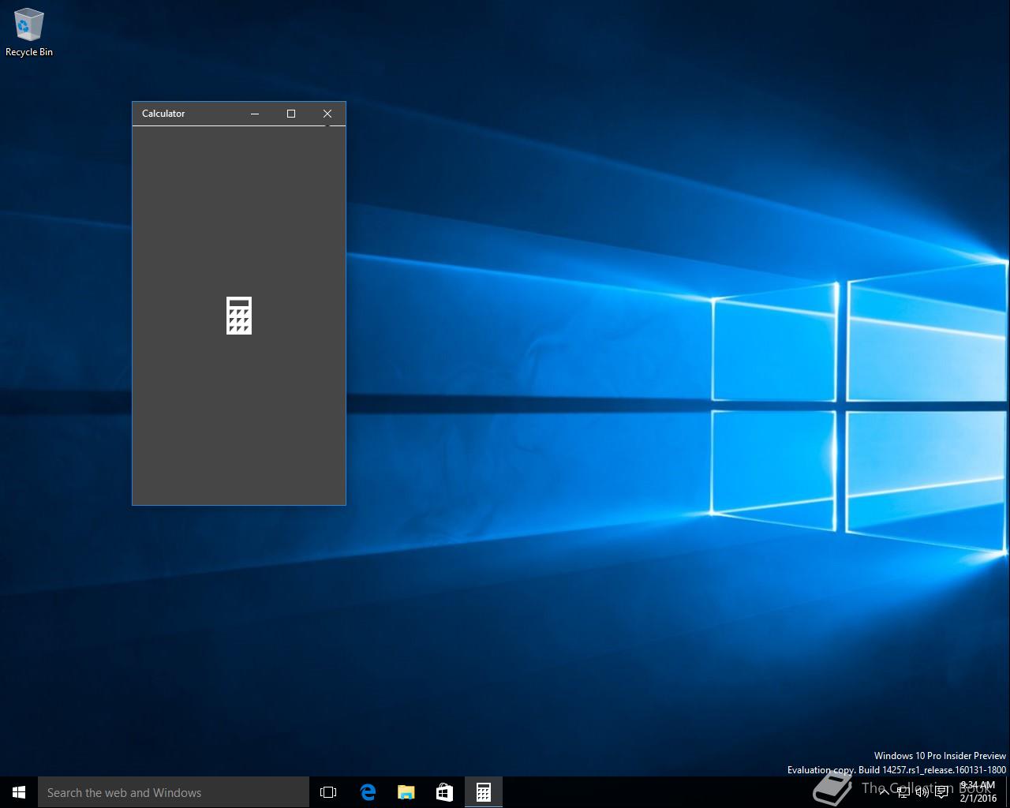Image resolution: width=1010 pixels, height=808 pixels.
Task: Expand the hidden tray icons chevron
Action: tap(884, 792)
